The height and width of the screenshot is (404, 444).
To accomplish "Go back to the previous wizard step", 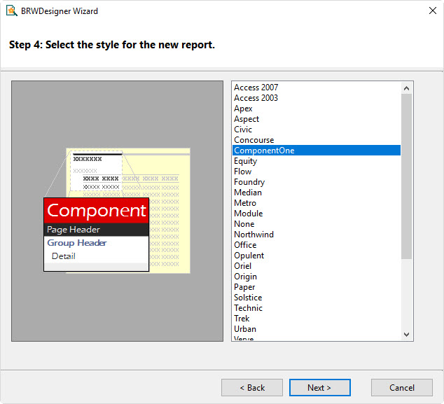I will click(251, 387).
